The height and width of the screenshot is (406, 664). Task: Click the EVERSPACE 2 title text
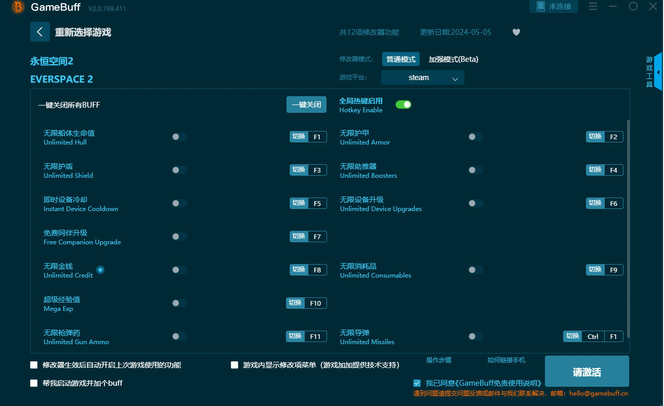point(62,80)
